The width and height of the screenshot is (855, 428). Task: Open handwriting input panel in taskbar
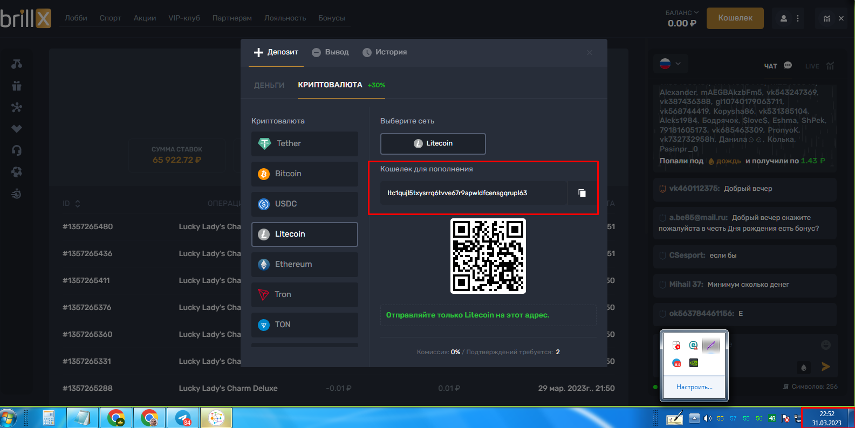coord(674,418)
